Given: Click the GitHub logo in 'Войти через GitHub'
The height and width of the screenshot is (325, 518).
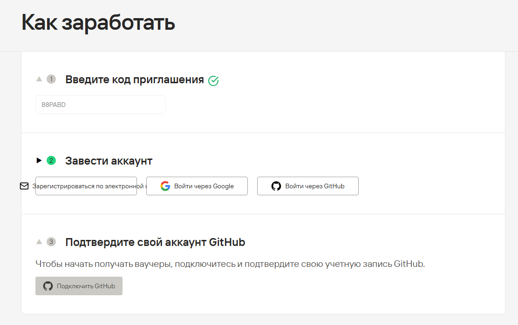Looking at the screenshot, I should (x=276, y=186).
